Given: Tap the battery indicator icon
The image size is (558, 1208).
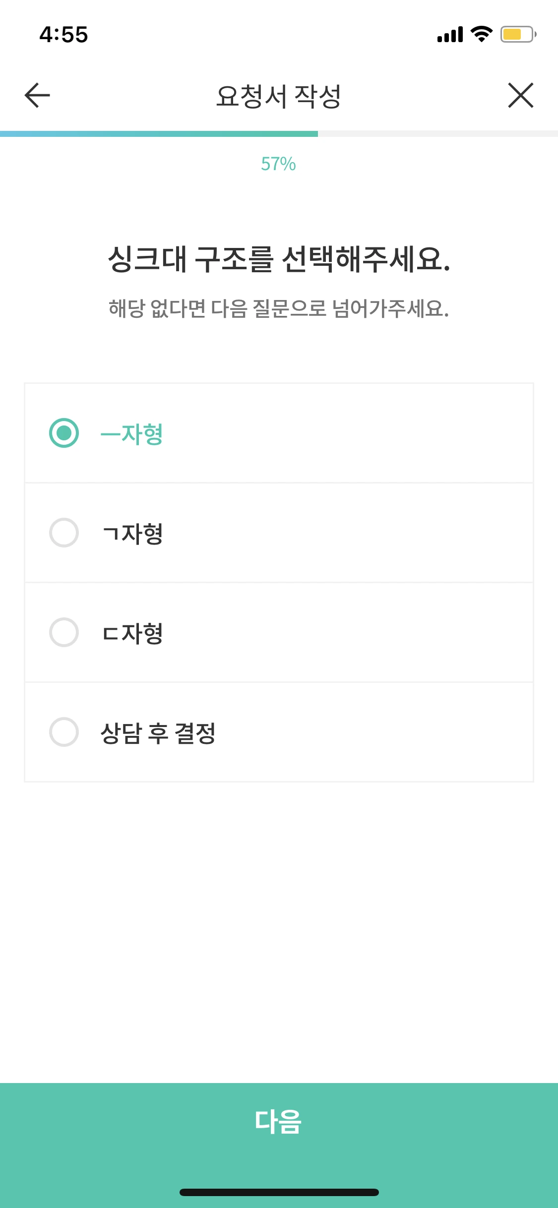Looking at the screenshot, I should tap(516, 34).
